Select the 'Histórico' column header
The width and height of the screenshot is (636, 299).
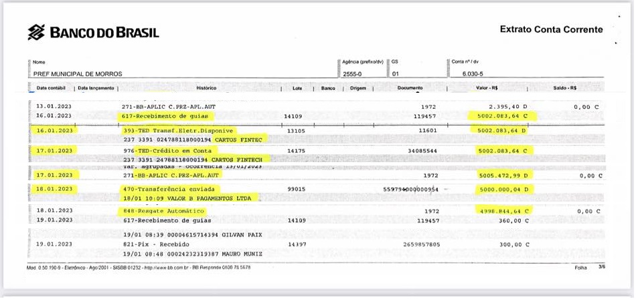coord(206,88)
